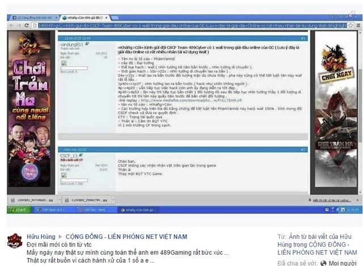Screen dimensions: 363x266
Task: Click the browser back arrow
Action: pyautogui.click(x=11, y=25)
